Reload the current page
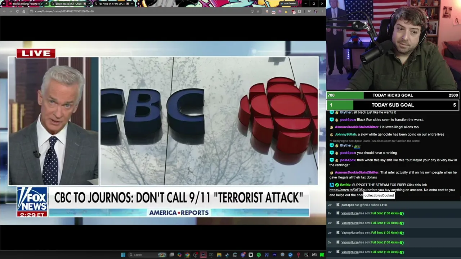 pyautogui.click(x=17, y=11)
